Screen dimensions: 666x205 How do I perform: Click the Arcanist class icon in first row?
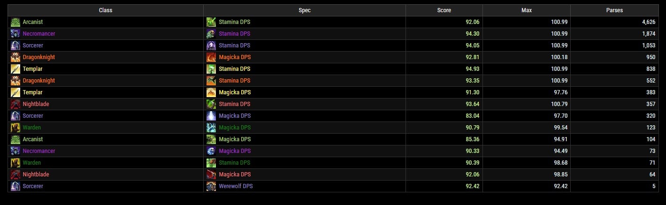tap(15, 22)
